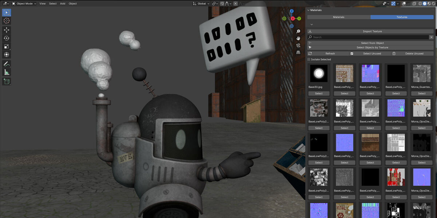Screen dimensions: 437x218
Task: Click the Select Unused button
Action: click(x=370, y=53)
